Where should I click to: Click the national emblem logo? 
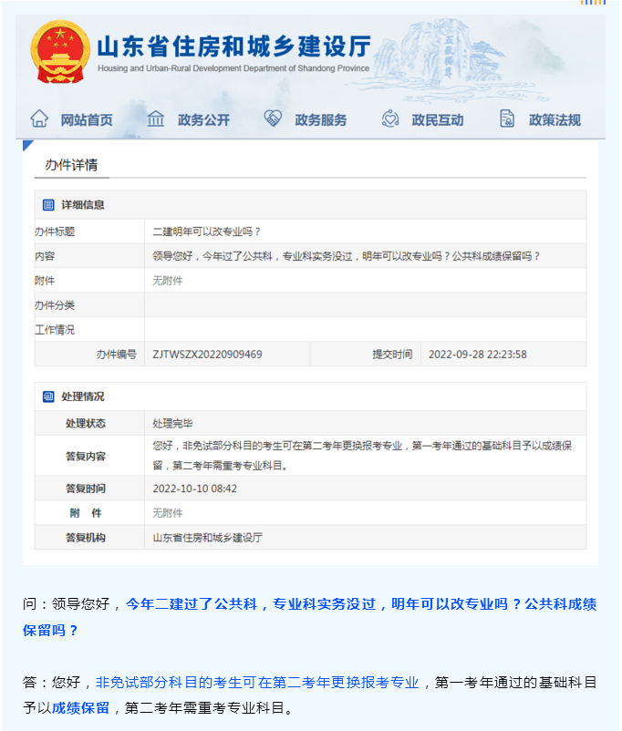(x=60, y=51)
